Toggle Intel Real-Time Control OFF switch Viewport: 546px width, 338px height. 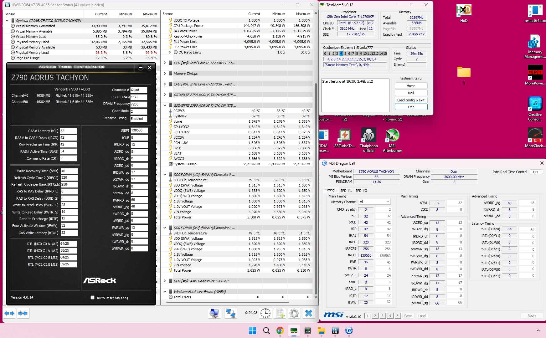click(536, 172)
